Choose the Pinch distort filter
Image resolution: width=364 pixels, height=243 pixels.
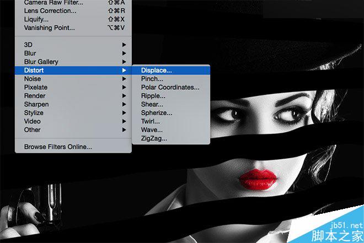coord(171,79)
